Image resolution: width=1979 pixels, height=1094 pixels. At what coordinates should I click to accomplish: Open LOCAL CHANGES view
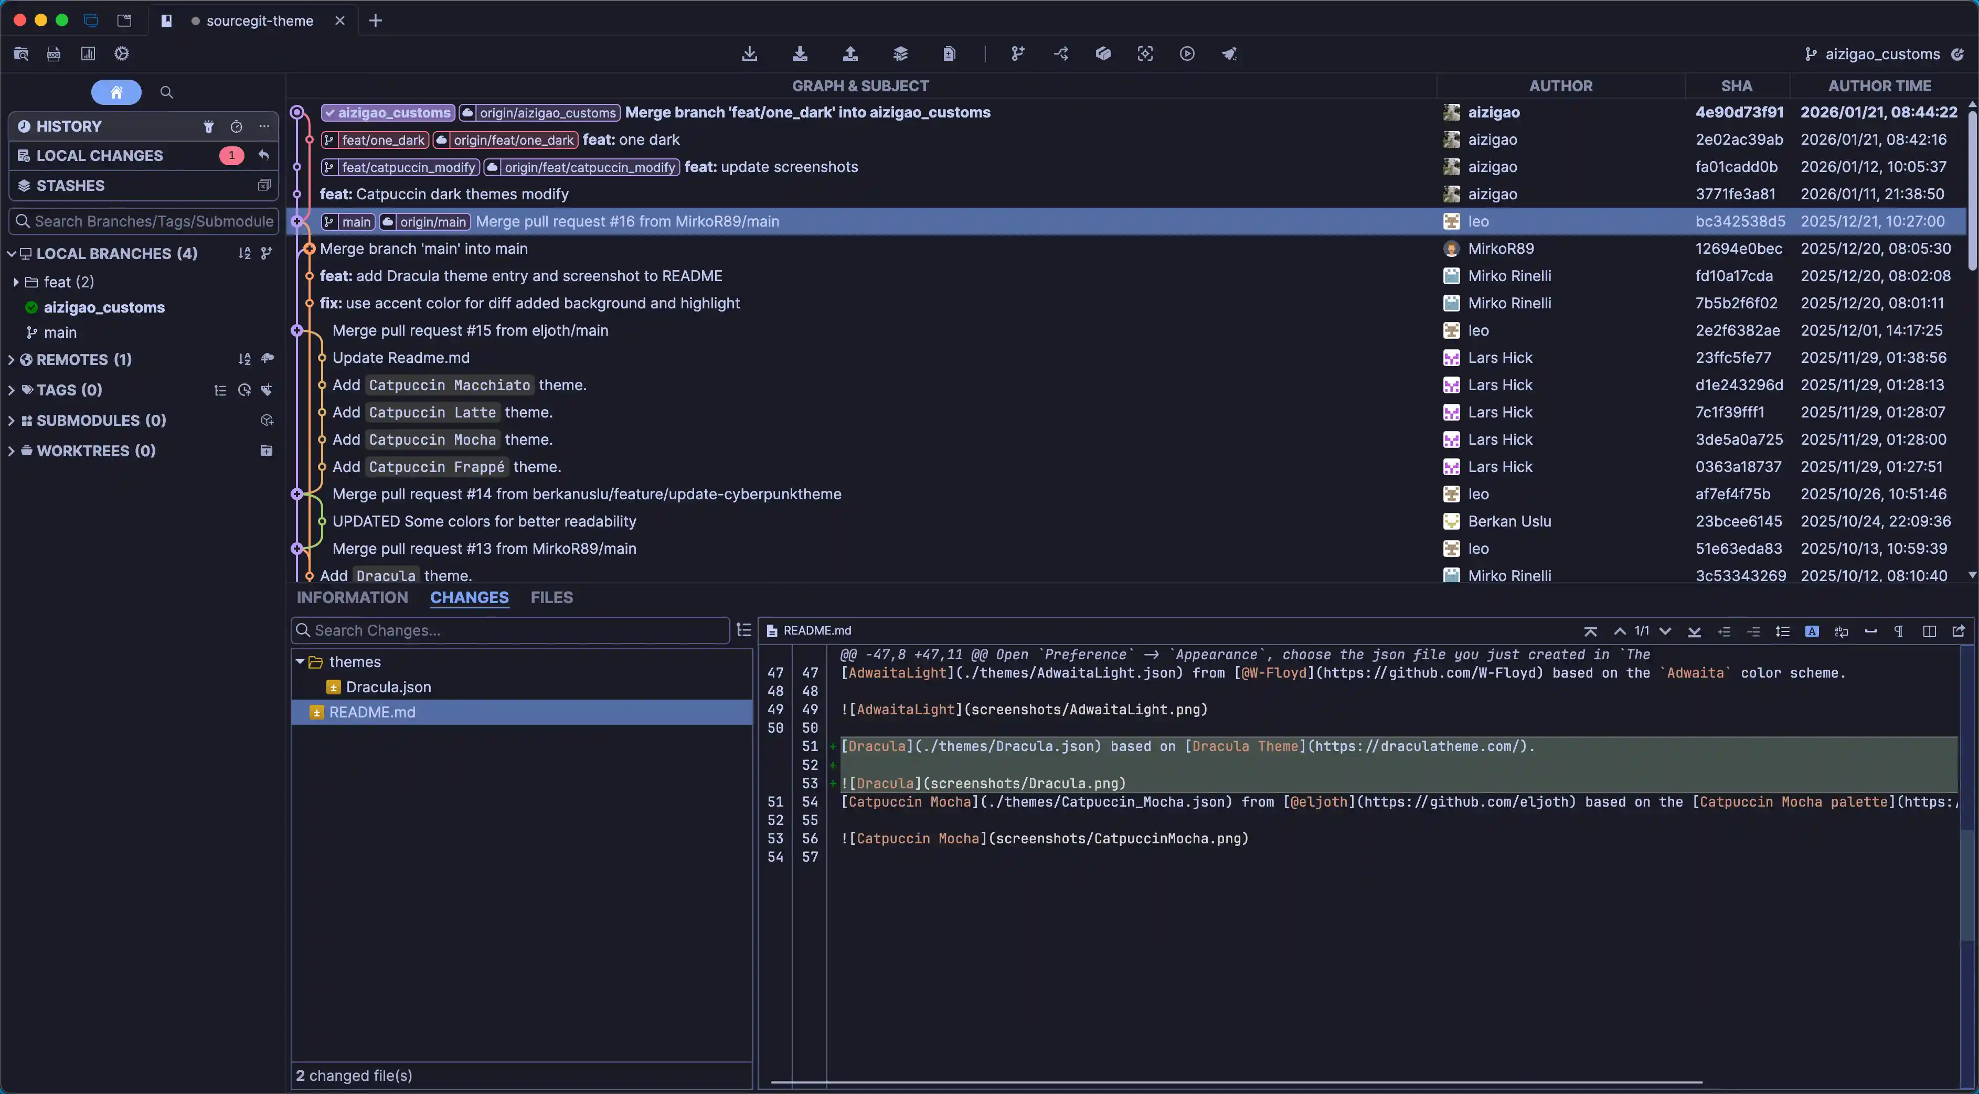tap(100, 156)
